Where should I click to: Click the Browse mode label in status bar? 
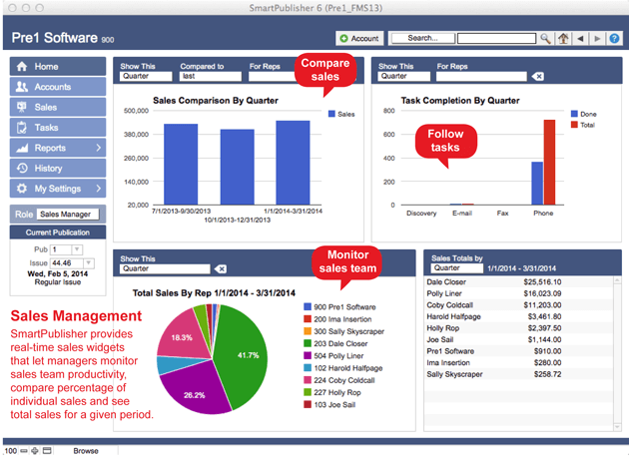click(86, 451)
